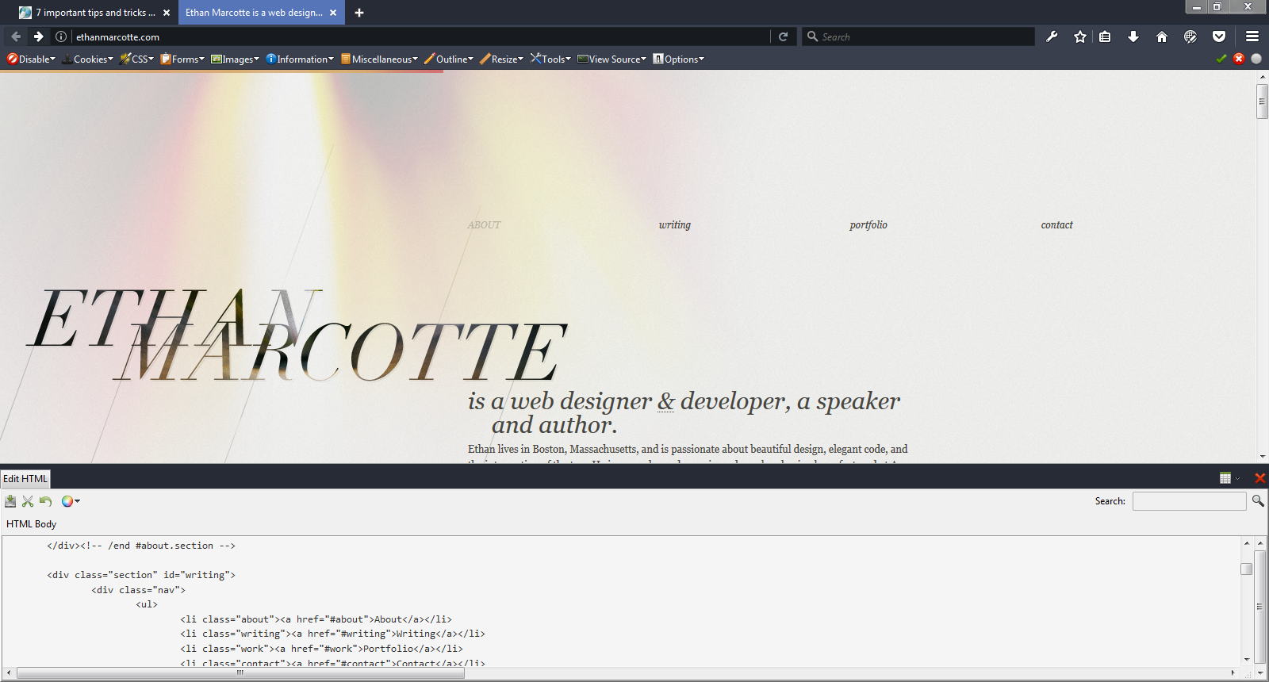
Task: Open the writing page link
Action: coord(675,225)
